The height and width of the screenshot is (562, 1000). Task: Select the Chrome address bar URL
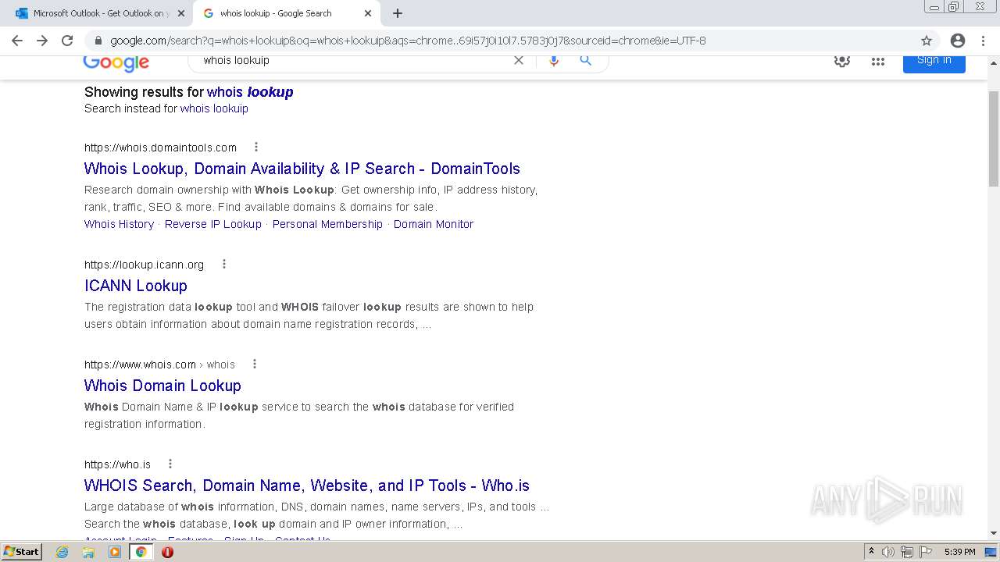tap(408, 41)
